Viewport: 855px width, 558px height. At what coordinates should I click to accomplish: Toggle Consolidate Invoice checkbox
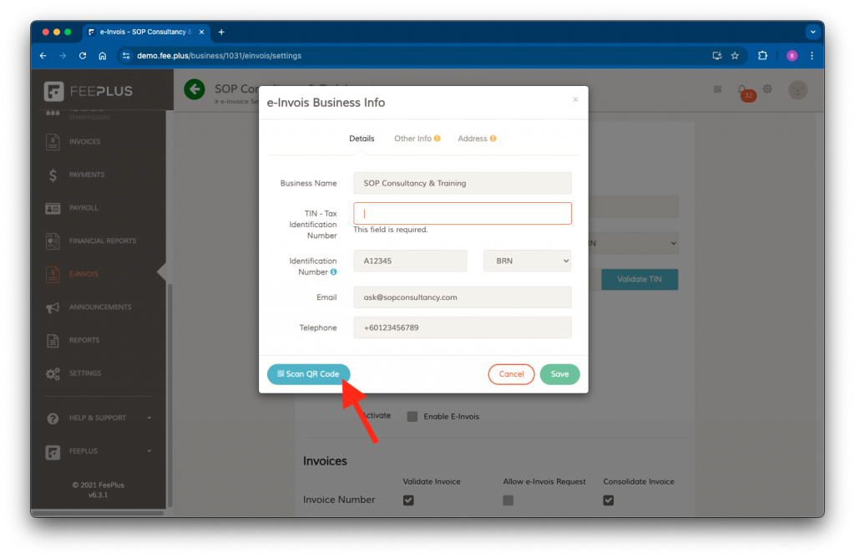[x=609, y=500]
